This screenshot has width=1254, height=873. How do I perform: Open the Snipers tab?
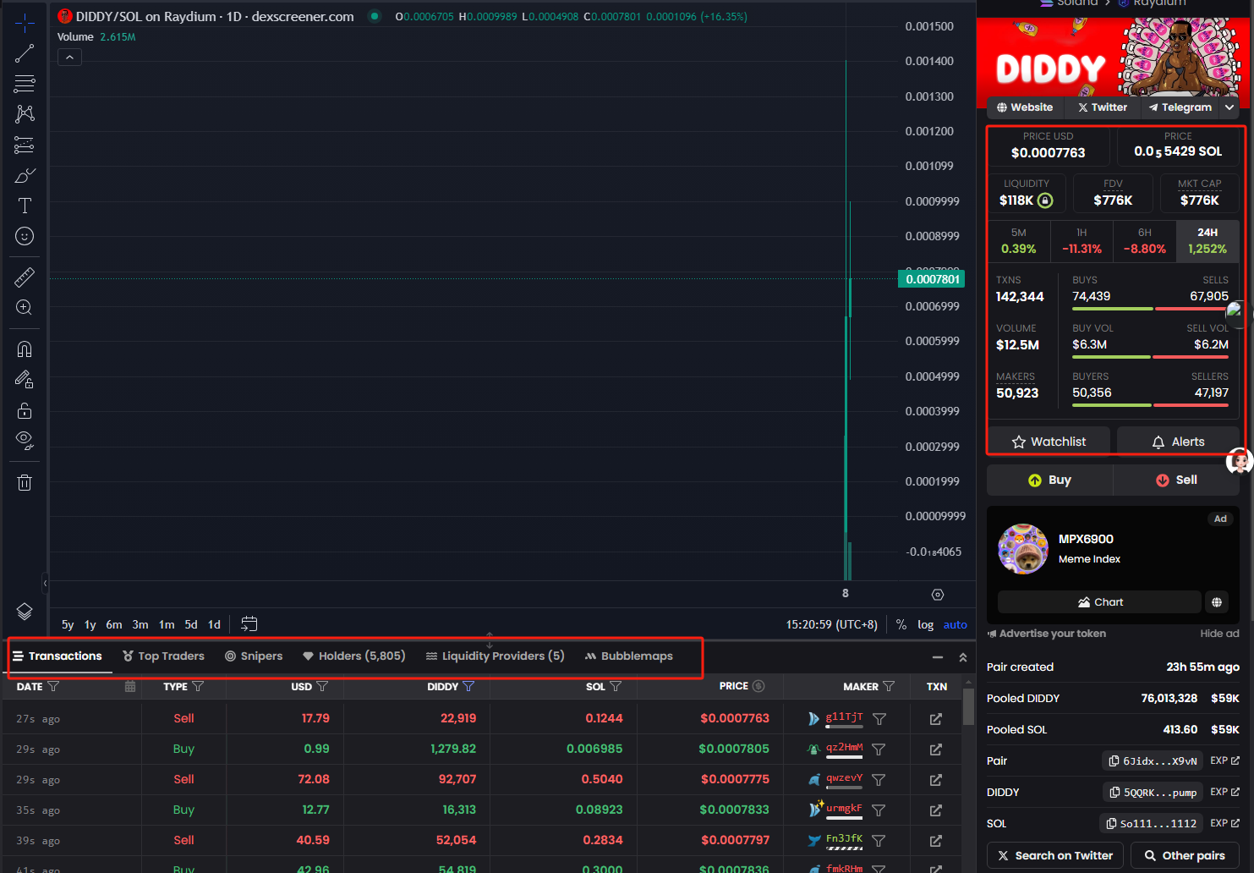pos(254,656)
